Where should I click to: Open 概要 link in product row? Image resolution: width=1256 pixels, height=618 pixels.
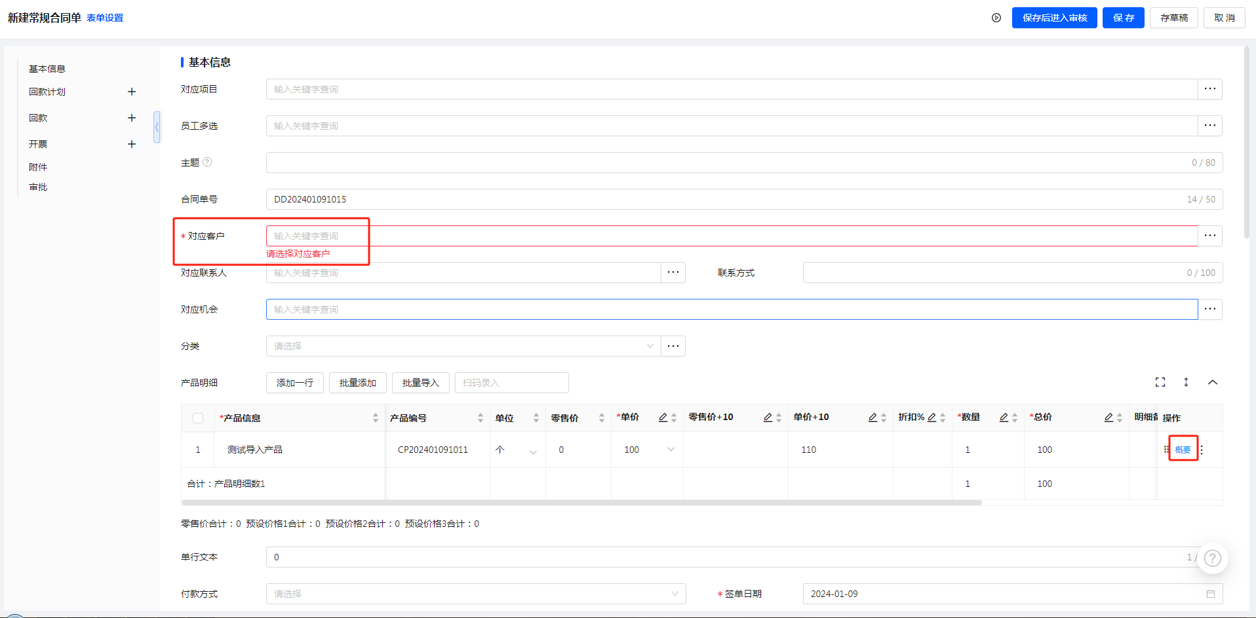coord(1183,450)
